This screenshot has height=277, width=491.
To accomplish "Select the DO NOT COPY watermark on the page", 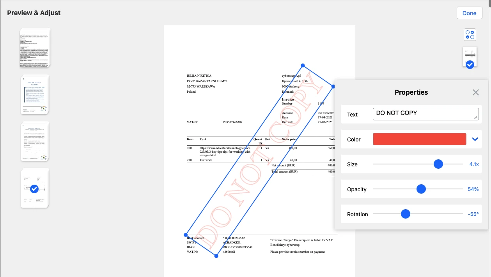I will (259, 160).
